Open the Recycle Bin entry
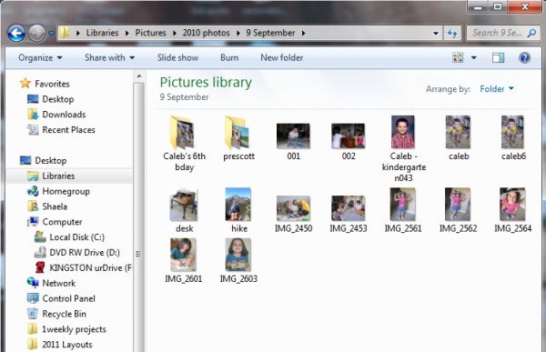Viewport: 546px width, 352px height. pyautogui.click(x=56, y=314)
